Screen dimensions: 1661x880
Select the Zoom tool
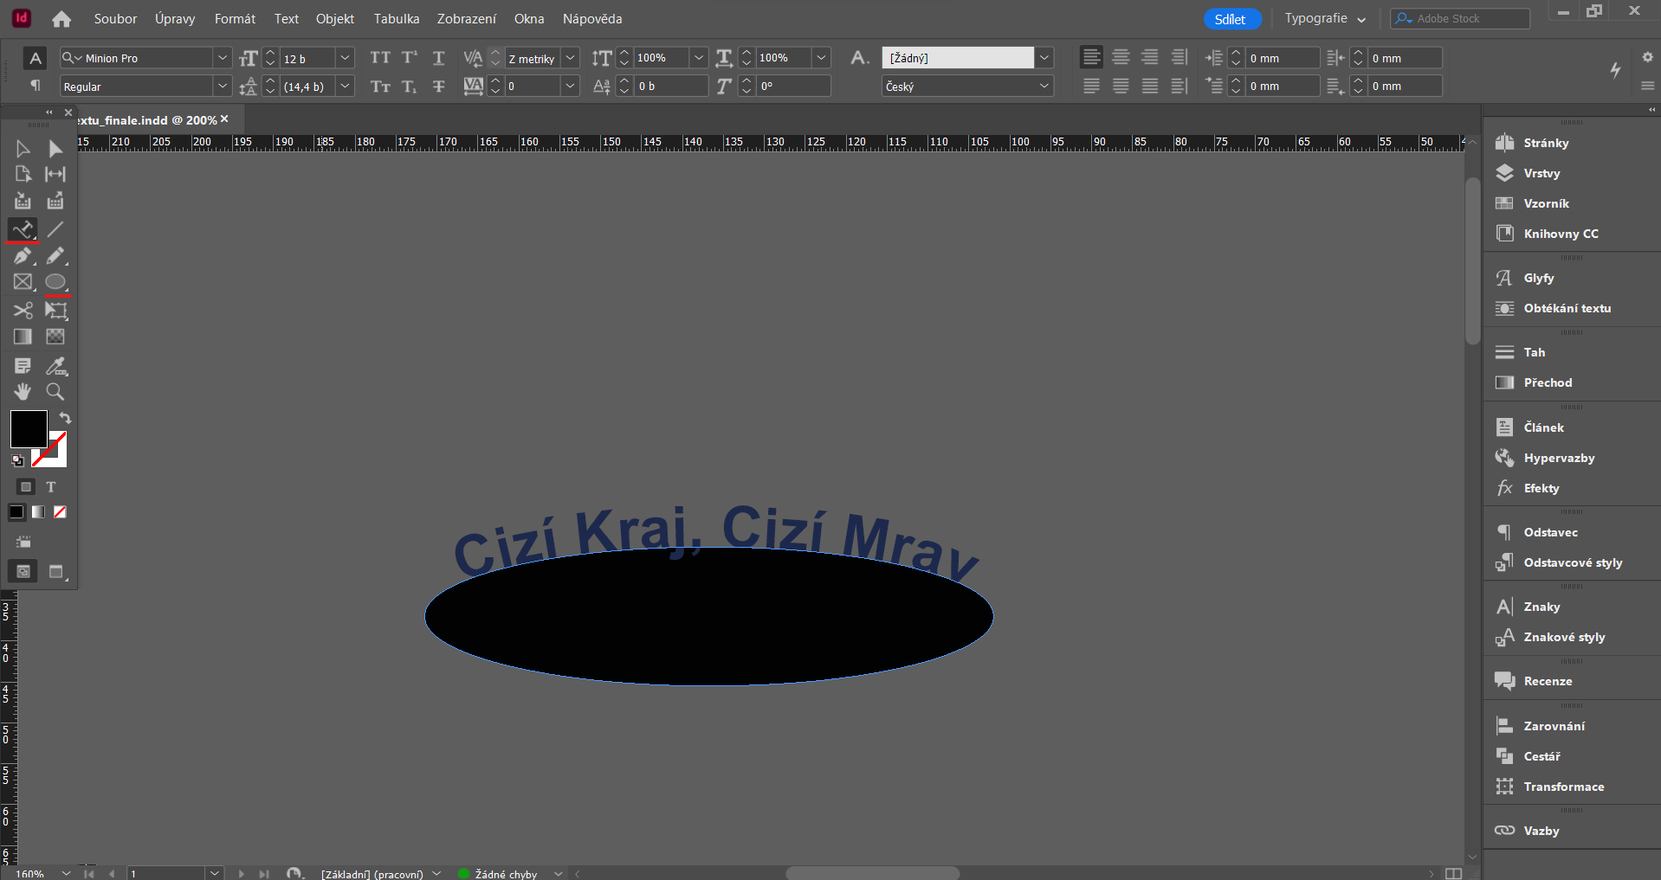55,391
